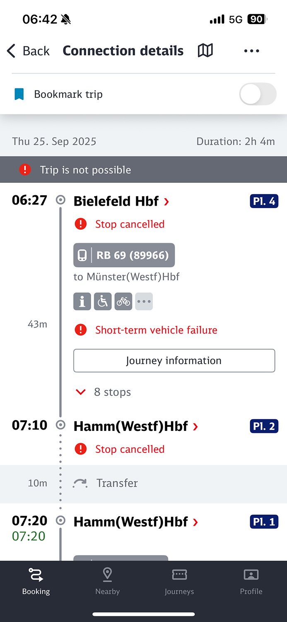Tap the bicycle transport icon

[123, 301]
